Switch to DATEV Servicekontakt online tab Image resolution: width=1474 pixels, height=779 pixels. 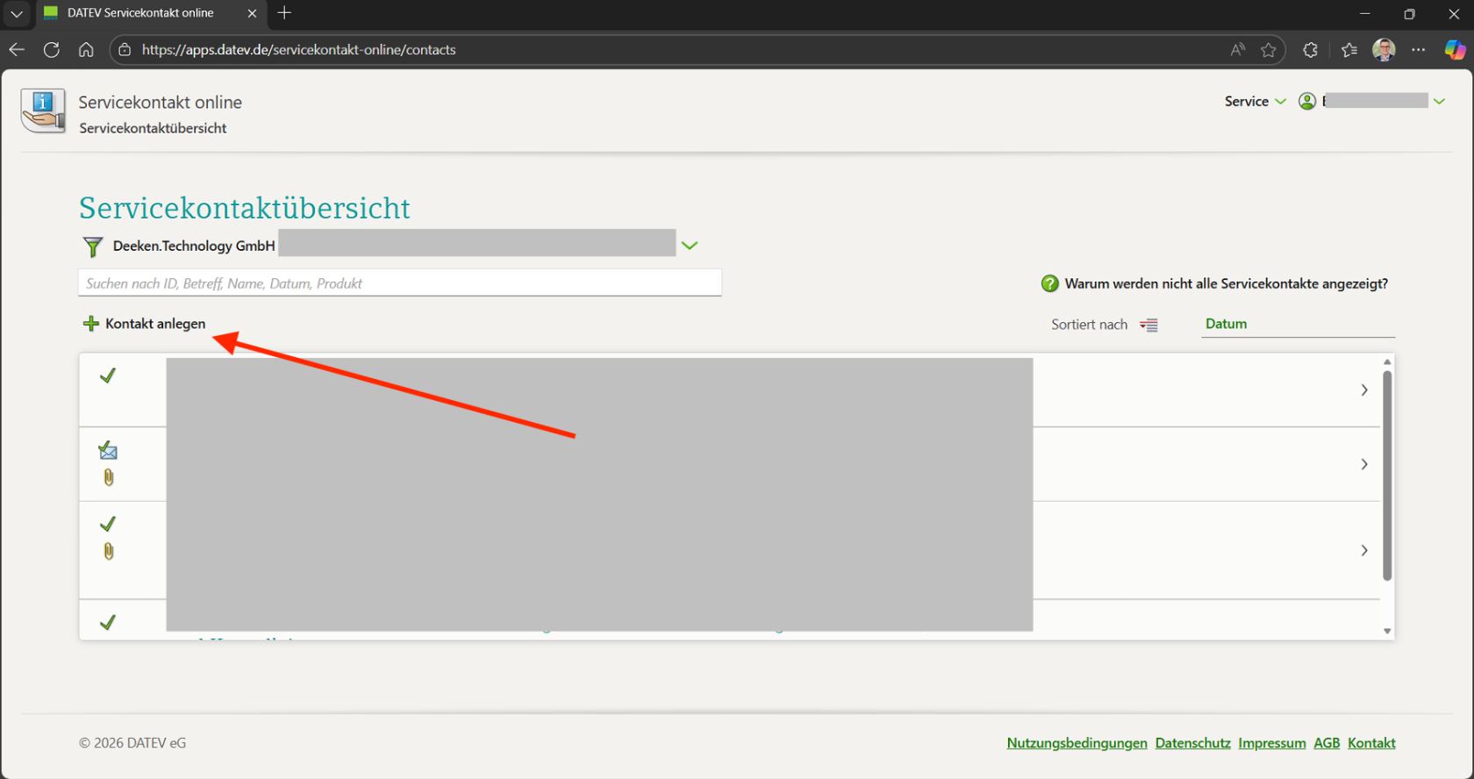pyautogui.click(x=140, y=13)
